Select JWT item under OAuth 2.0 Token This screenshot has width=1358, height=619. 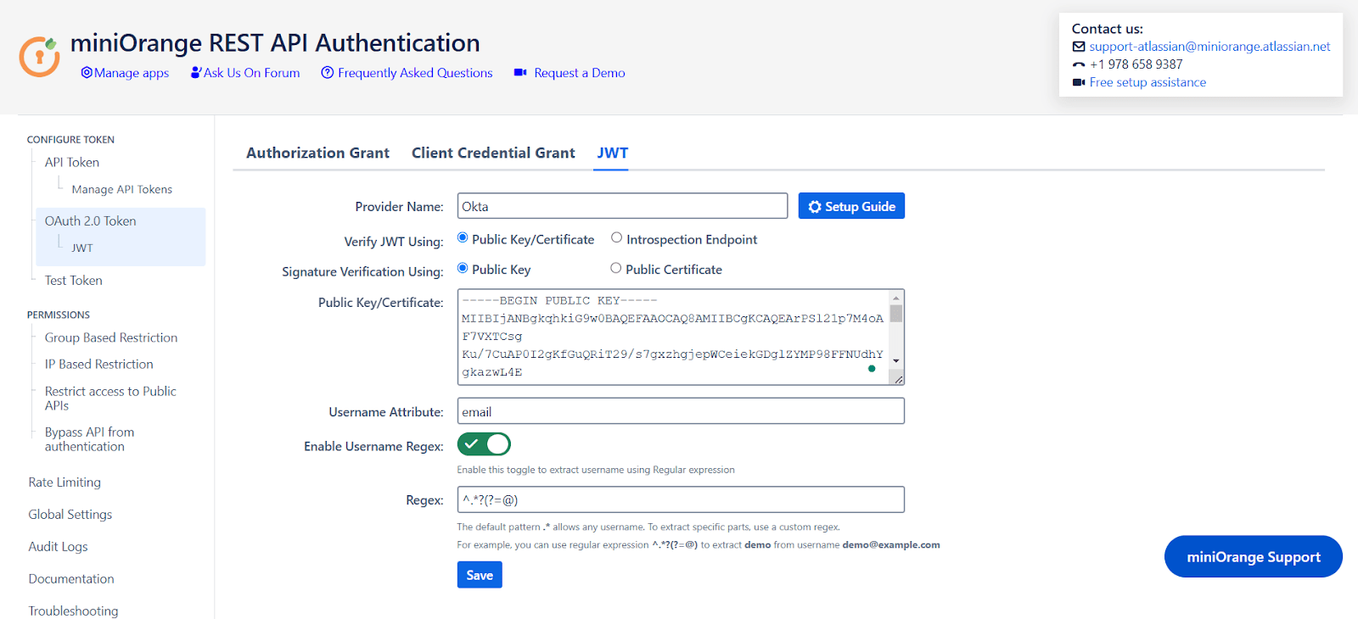[x=82, y=248]
